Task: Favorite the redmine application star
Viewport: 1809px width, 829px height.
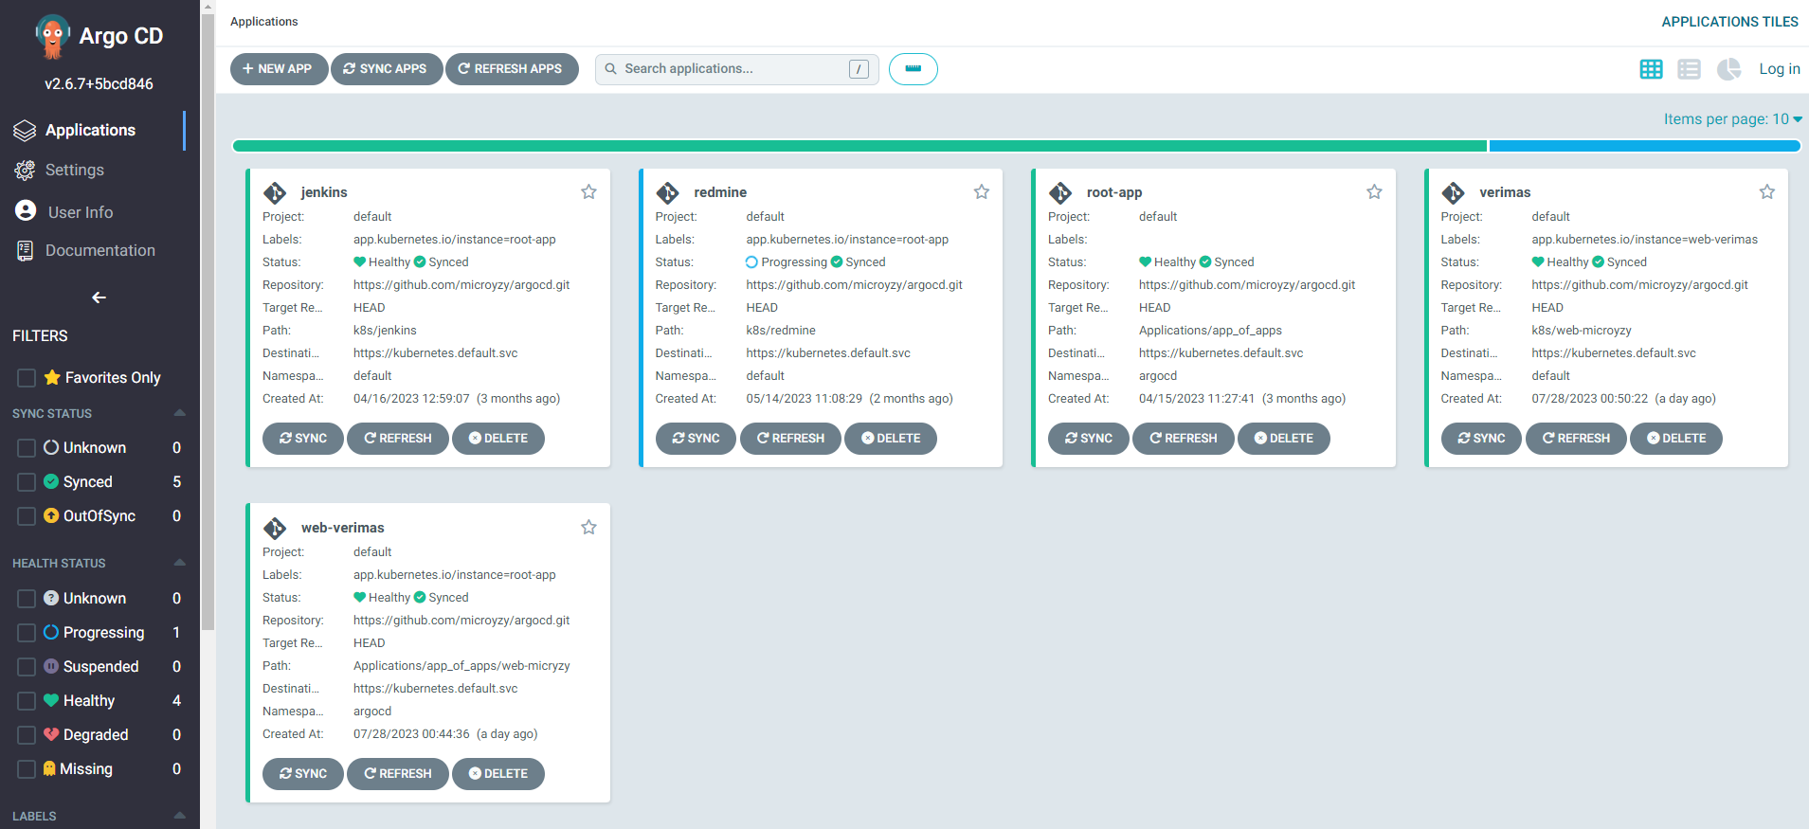Action: [981, 192]
